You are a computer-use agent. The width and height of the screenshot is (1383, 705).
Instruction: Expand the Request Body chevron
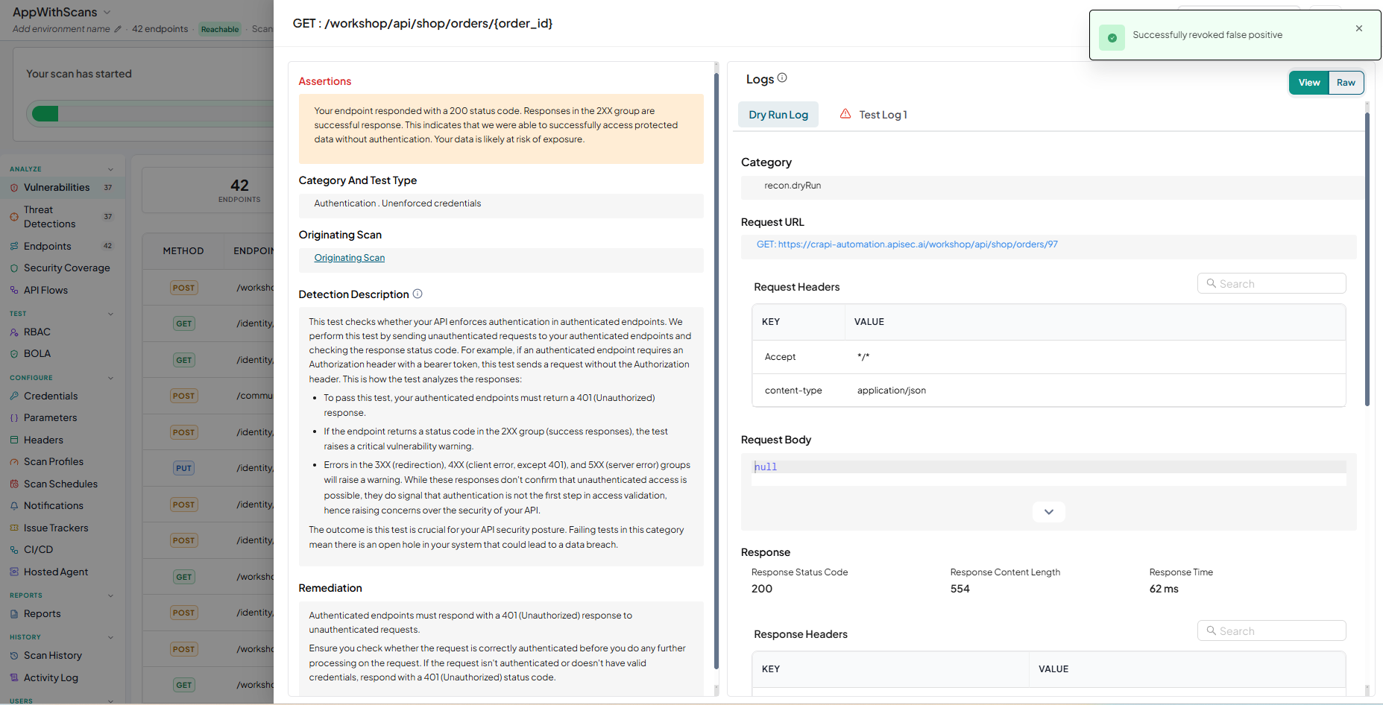1049,512
